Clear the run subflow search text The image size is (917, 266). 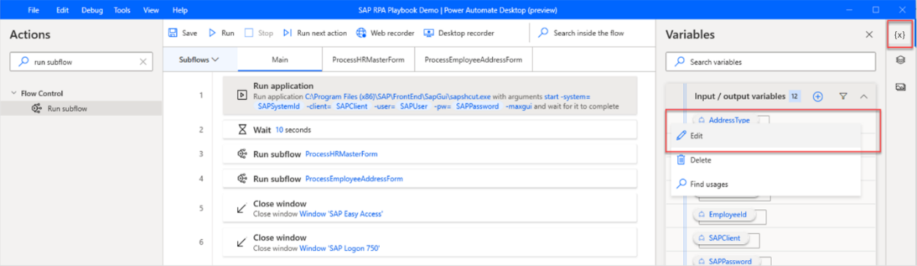143,62
